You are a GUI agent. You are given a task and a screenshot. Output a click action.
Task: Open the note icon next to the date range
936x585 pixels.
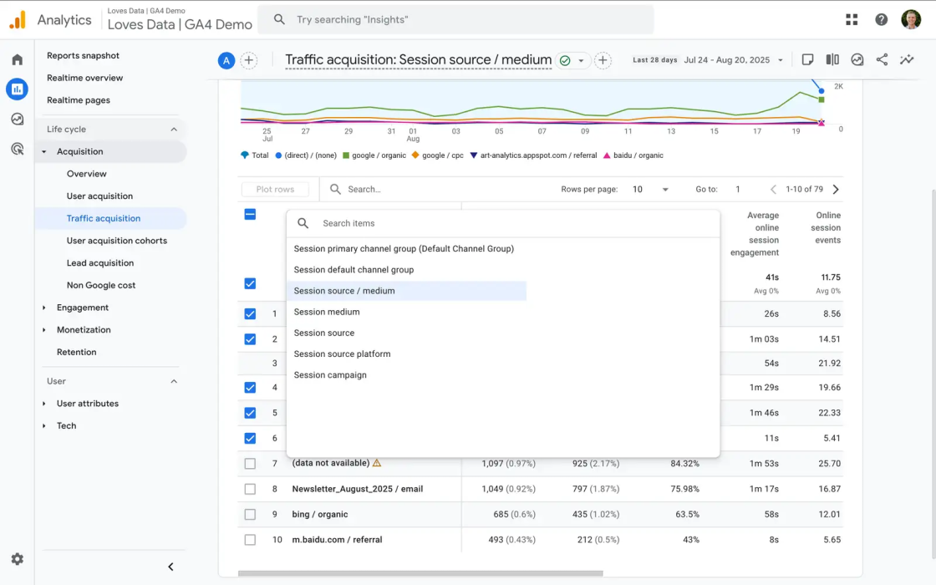pos(806,59)
